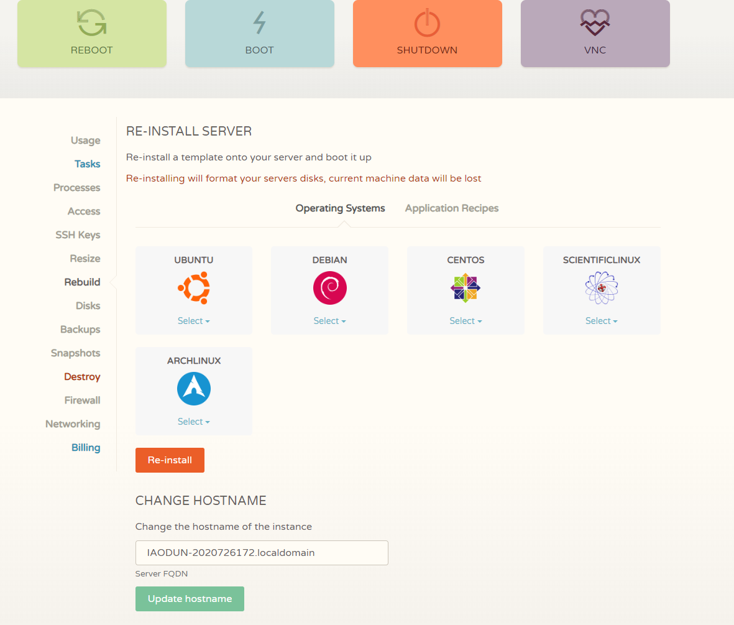Image resolution: width=734 pixels, height=625 pixels.
Task: Click the Server FQDN hostname field
Action: pos(262,552)
